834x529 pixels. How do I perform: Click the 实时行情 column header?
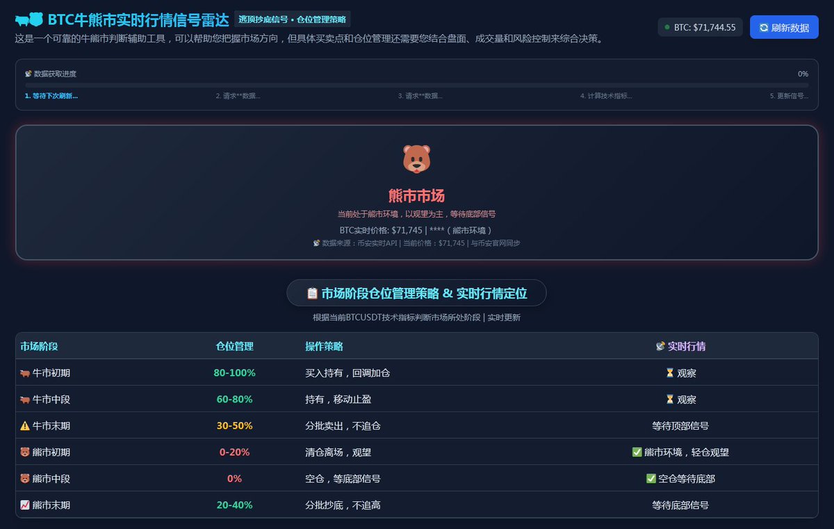point(680,346)
